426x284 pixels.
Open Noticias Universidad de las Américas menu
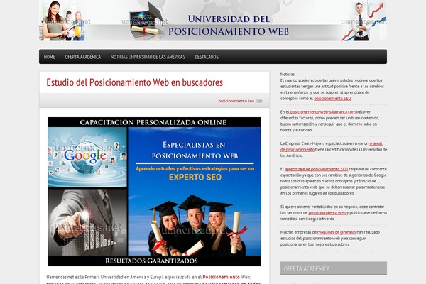click(x=148, y=57)
